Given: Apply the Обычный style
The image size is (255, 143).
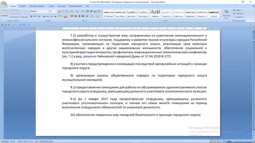Looking at the screenshot, I should point(108,14).
